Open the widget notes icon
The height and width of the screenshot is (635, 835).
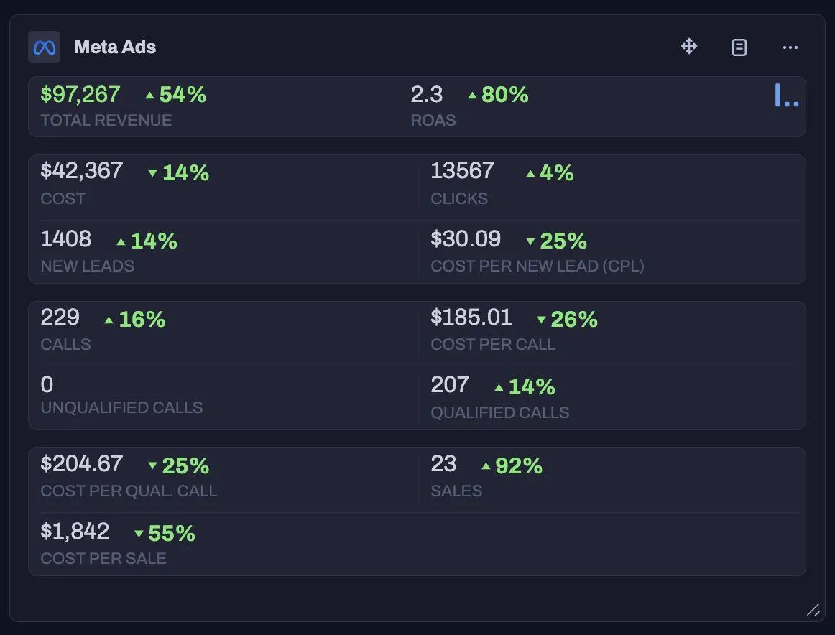tap(739, 47)
